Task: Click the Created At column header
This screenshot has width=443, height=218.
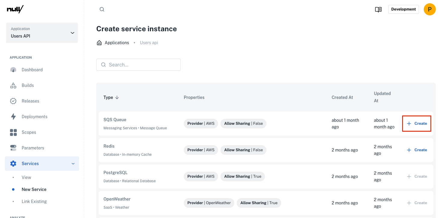Action: (x=342, y=97)
